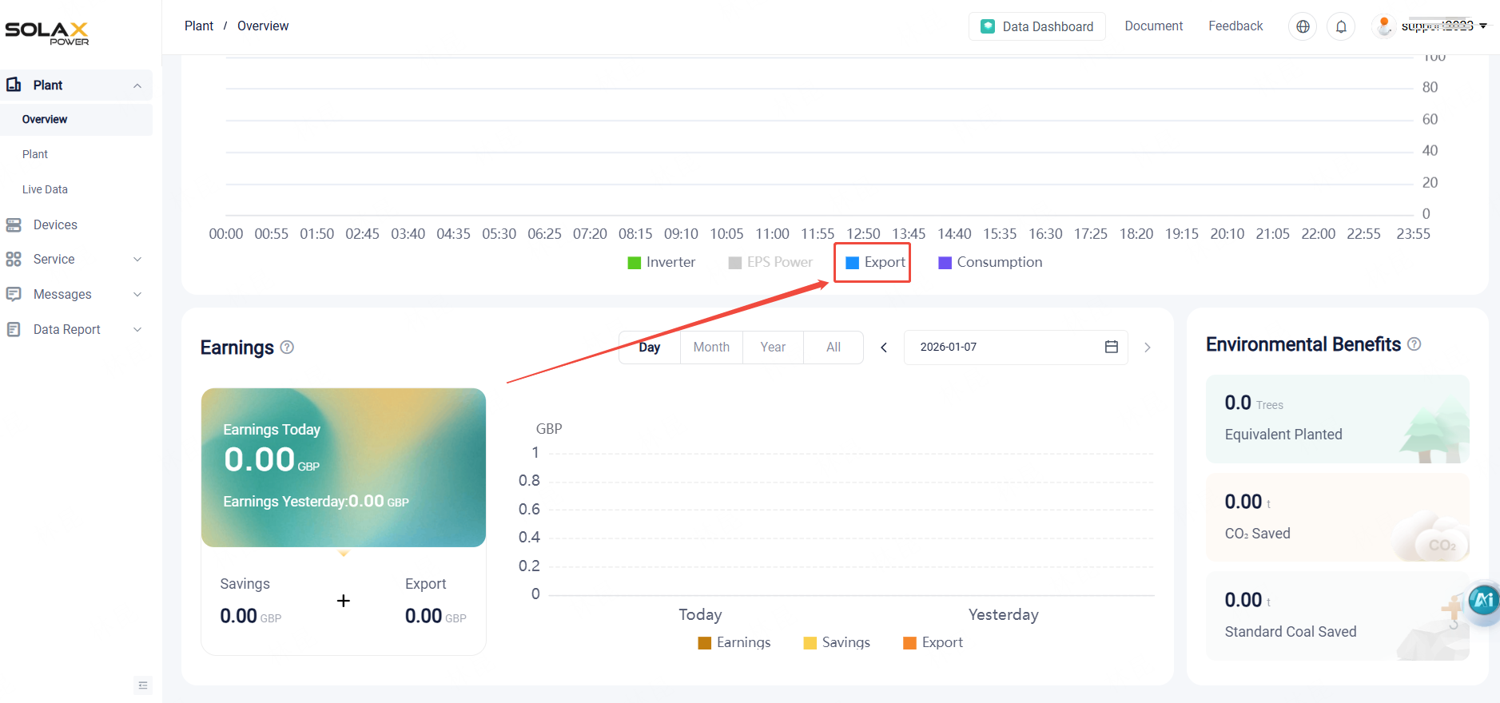
Task: Select Live Data in sidebar
Action: coord(45,189)
